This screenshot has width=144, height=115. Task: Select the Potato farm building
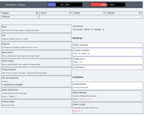(108, 60)
